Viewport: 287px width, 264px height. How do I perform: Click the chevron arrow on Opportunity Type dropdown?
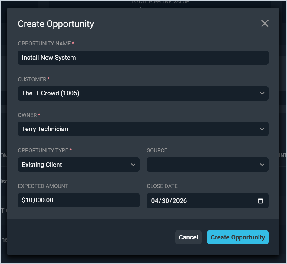[x=133, y=165]
